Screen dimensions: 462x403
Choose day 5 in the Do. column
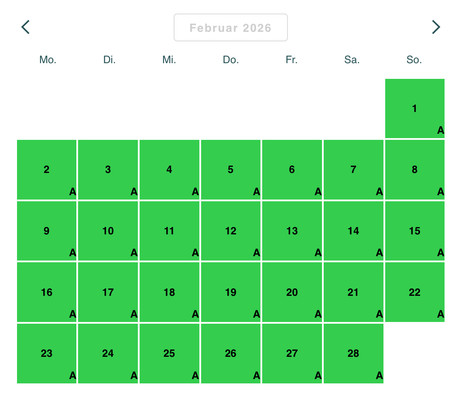pos(231,170)
